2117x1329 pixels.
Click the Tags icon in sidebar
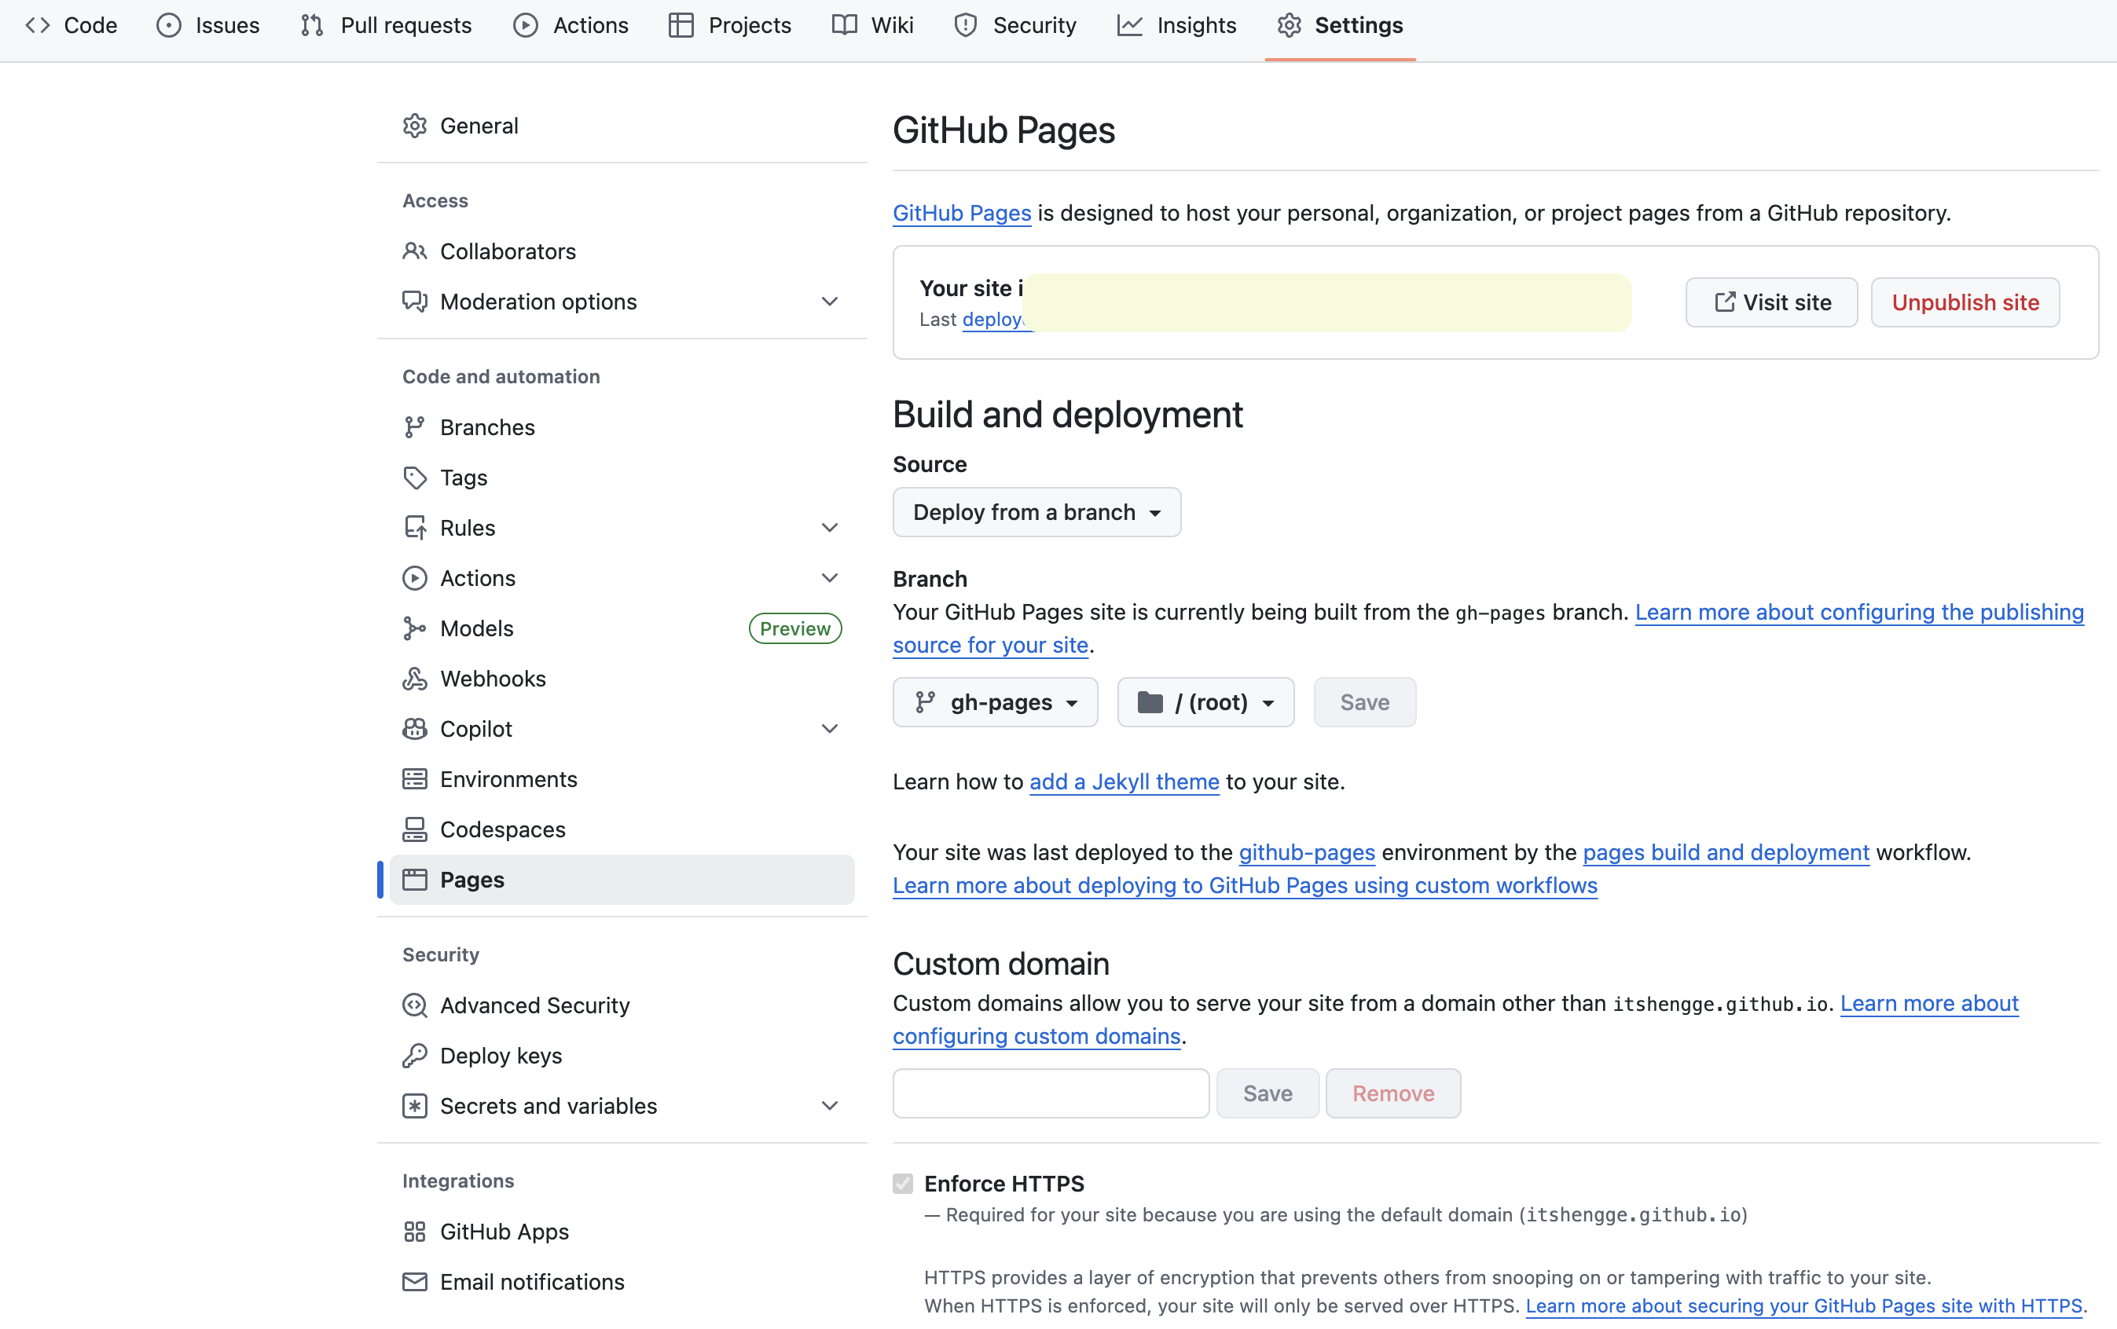pyautogui.click(x=415, y=478)
